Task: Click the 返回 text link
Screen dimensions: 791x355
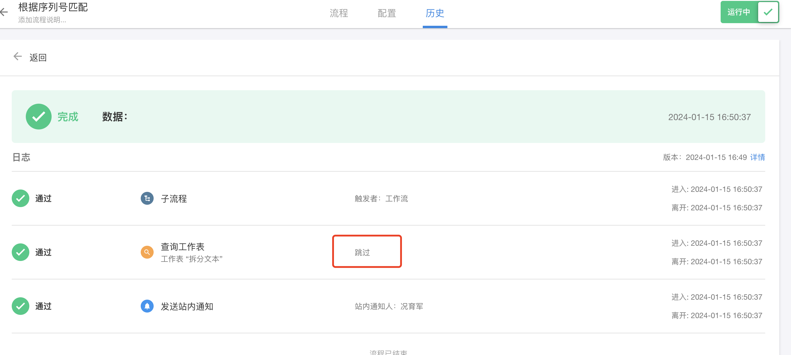Action: 38,57
